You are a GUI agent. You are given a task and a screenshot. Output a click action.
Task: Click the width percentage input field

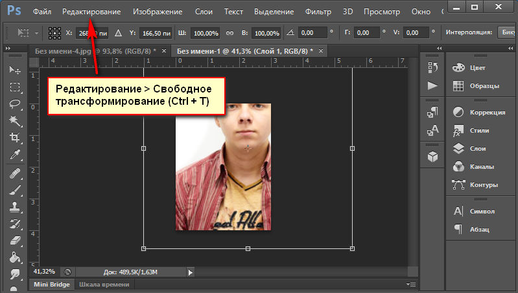click(205, 32)
